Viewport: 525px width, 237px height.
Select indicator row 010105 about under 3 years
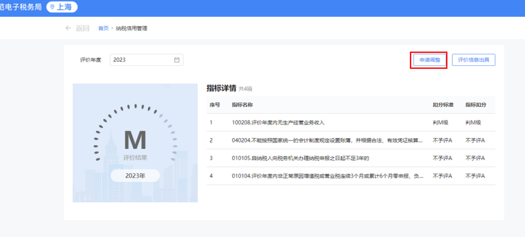click(300, 158)
